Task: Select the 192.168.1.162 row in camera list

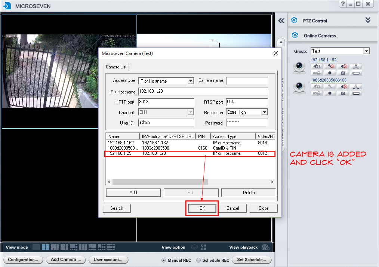Action: point(191,143)
